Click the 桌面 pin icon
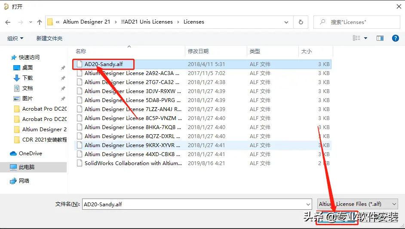The image size is (405, 229). [x=63, y=68]
